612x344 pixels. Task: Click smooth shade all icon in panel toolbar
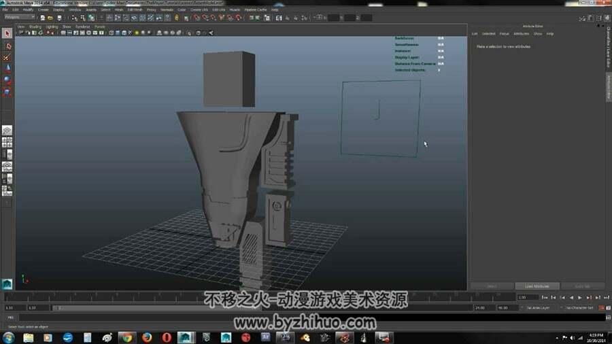click(x=118, y=33)
